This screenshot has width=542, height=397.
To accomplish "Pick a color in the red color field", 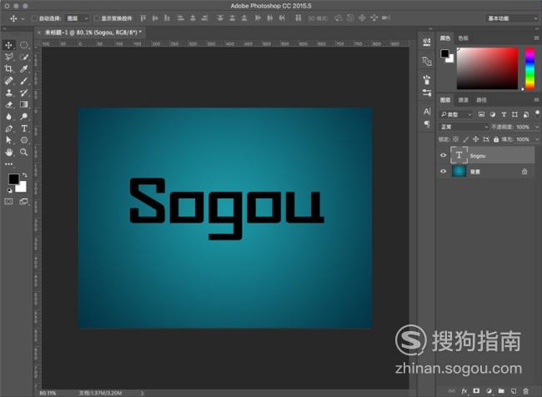I will pyautogui.click(x=488, y=68).
